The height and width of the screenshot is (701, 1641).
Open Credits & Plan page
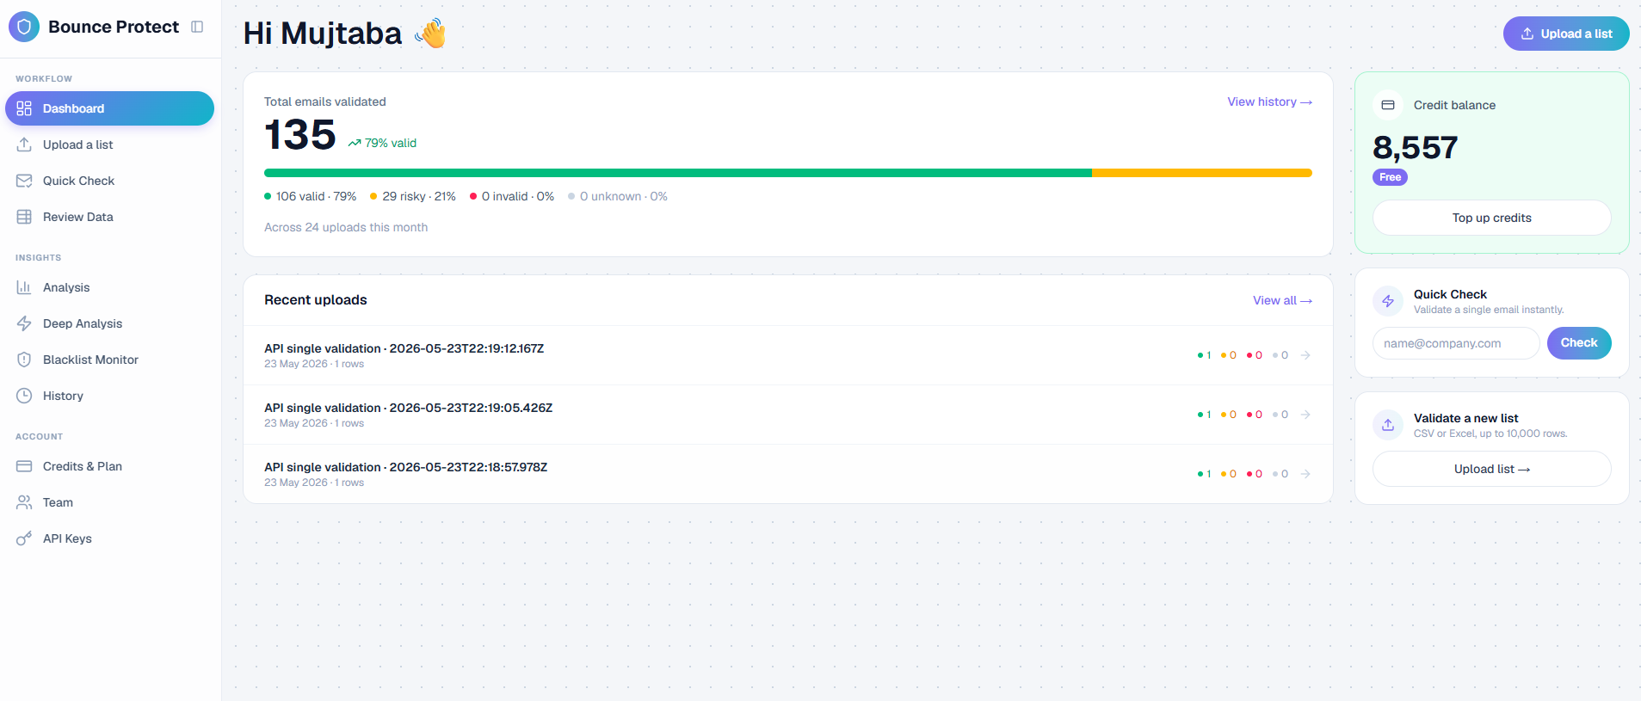point(109,466)
